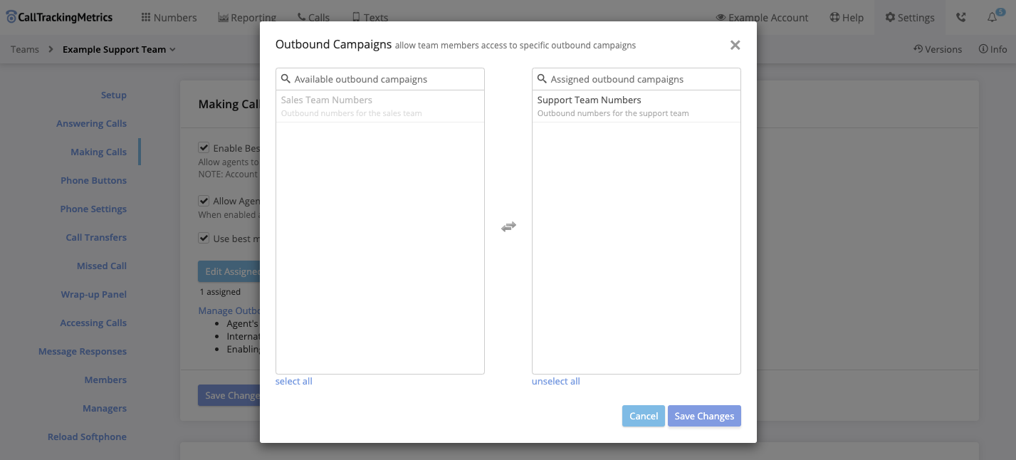
Task: Uncheck the Use best match checkbox
Action: tap(204, 239)
